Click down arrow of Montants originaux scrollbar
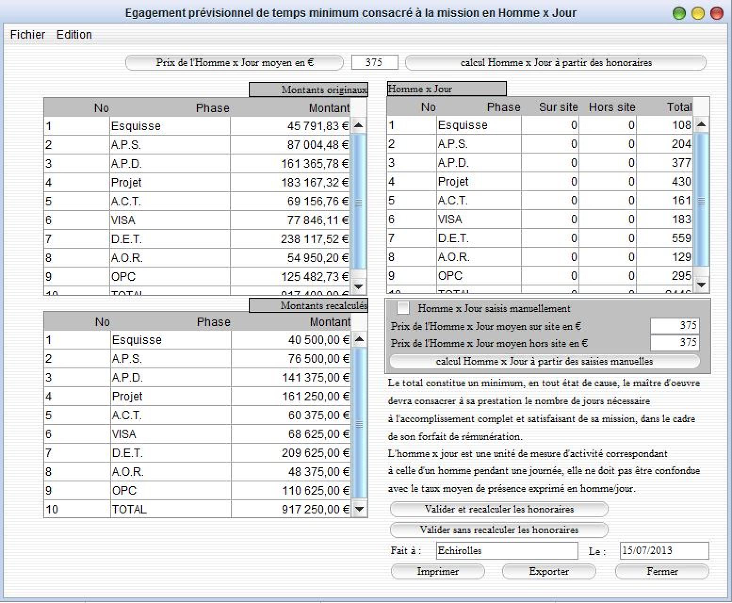This screenshot has height=603, width=732. [x=358, y=286]
